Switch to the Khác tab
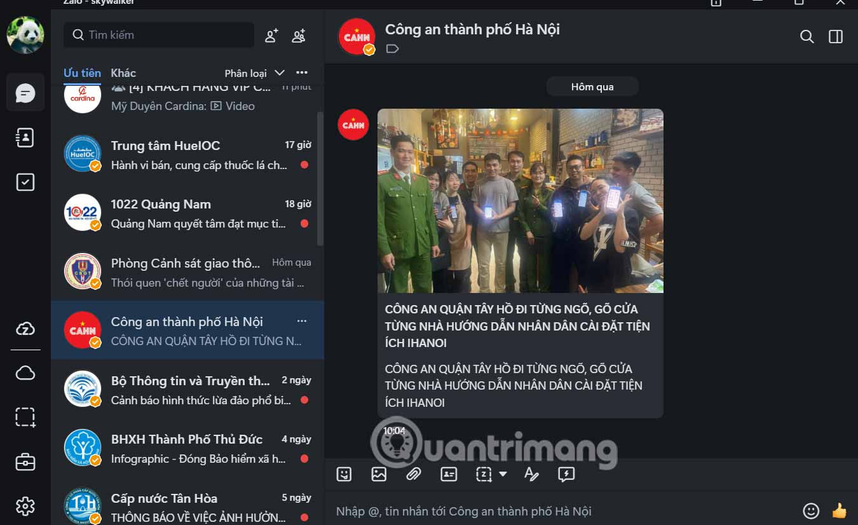Image resolution: width=858 pixels, height=525 pixels. pos(123,72)
